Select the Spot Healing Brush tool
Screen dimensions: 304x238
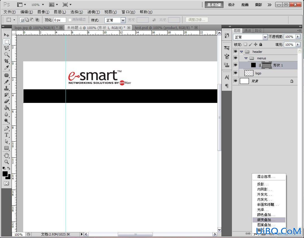pos(6,75)
